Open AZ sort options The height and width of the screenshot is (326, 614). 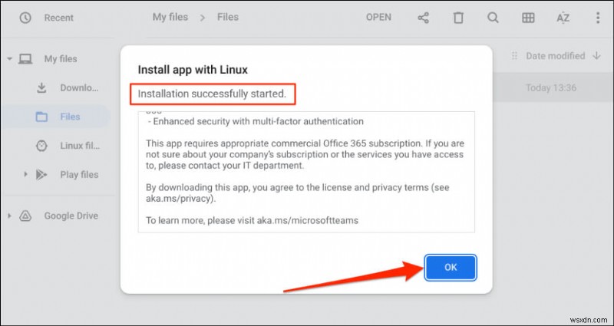tap(563, 18)
